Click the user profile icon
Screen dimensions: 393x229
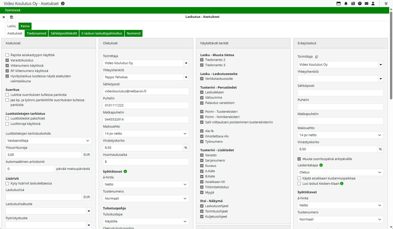(373, 4)
